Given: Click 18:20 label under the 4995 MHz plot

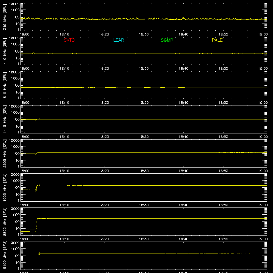Looking at the screenshot, I should point(104,205).
